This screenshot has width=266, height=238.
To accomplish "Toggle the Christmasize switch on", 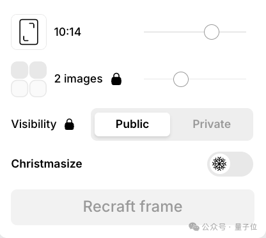I will point(230,164).
